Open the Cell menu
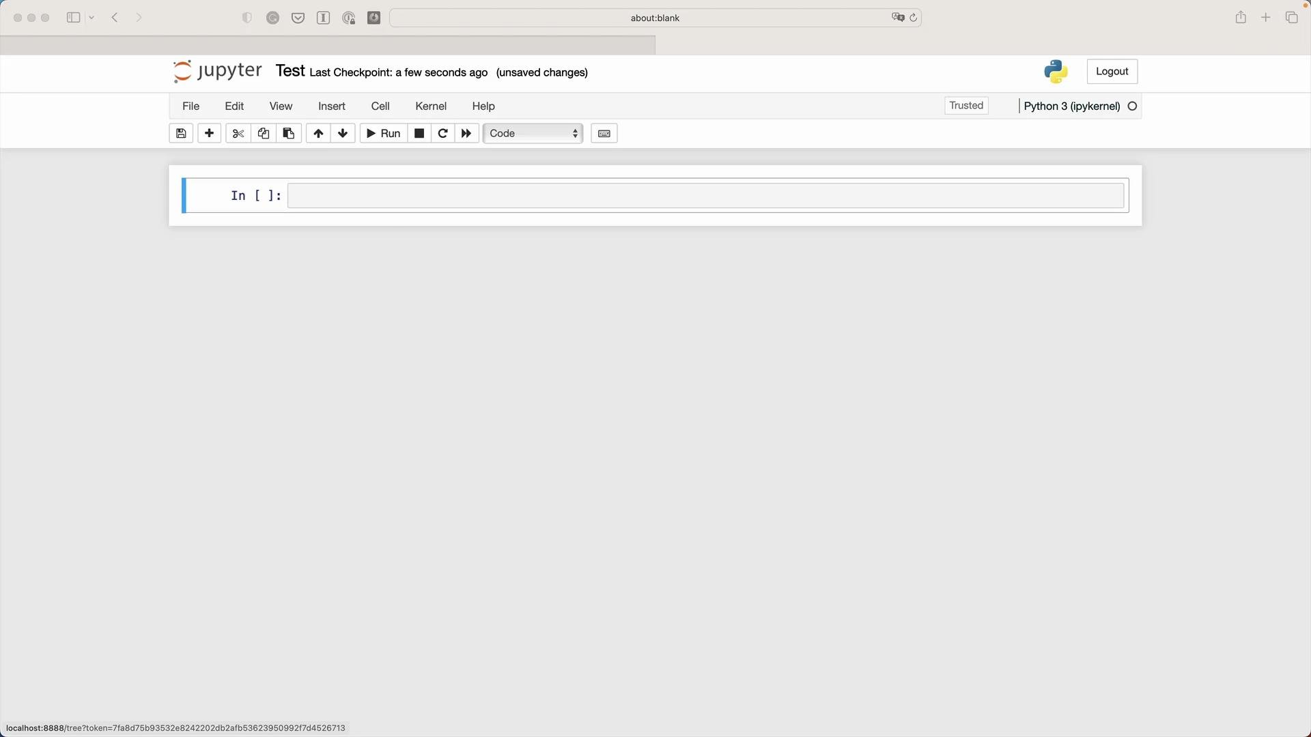Screen dimensions: 1311x737 [380, 106]
